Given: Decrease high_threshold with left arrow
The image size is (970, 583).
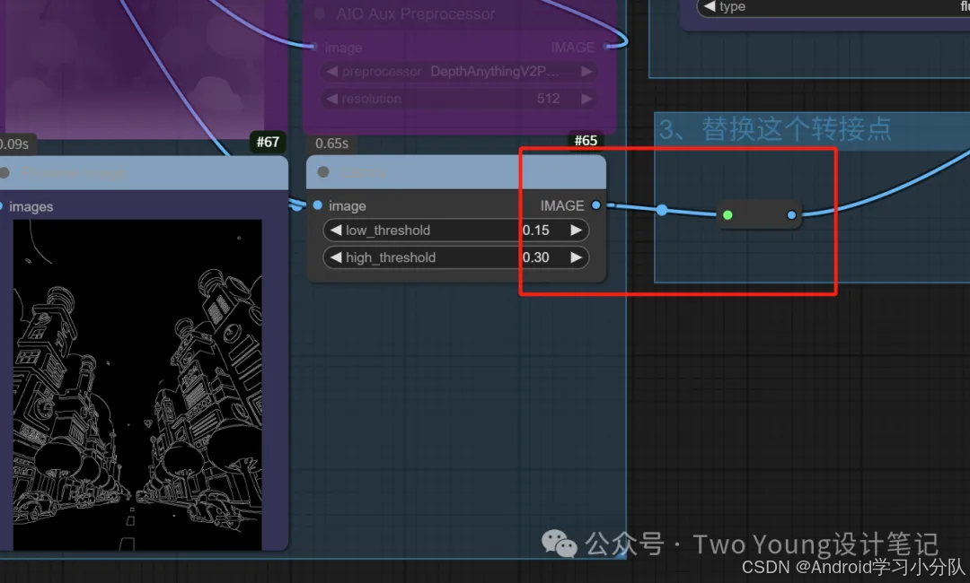Looking at the screenshot, I should tap(335, 257).
